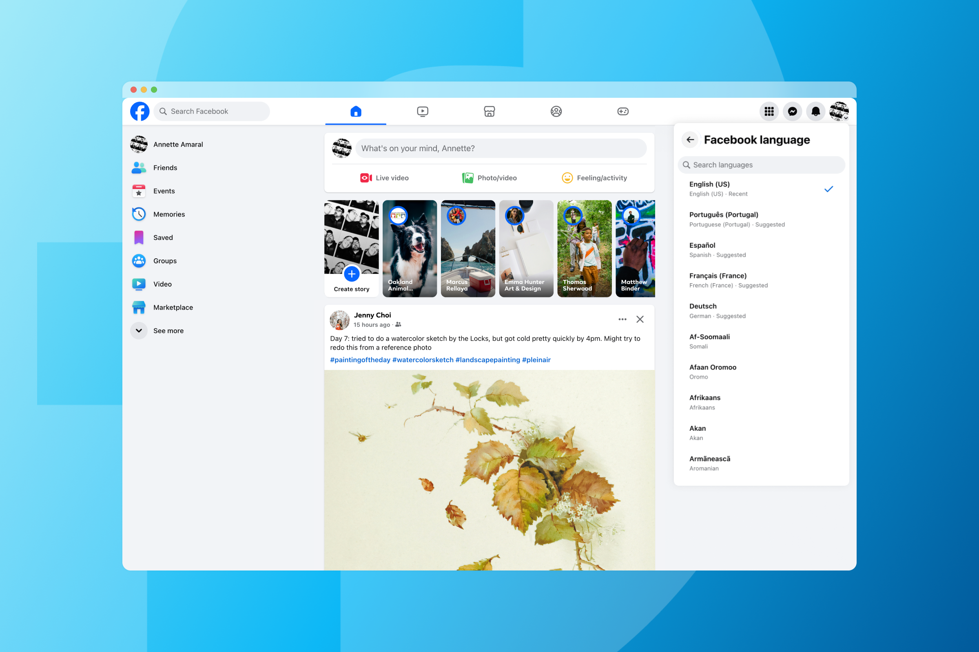
Task: Select Akan language option
Action: point(761,433)
